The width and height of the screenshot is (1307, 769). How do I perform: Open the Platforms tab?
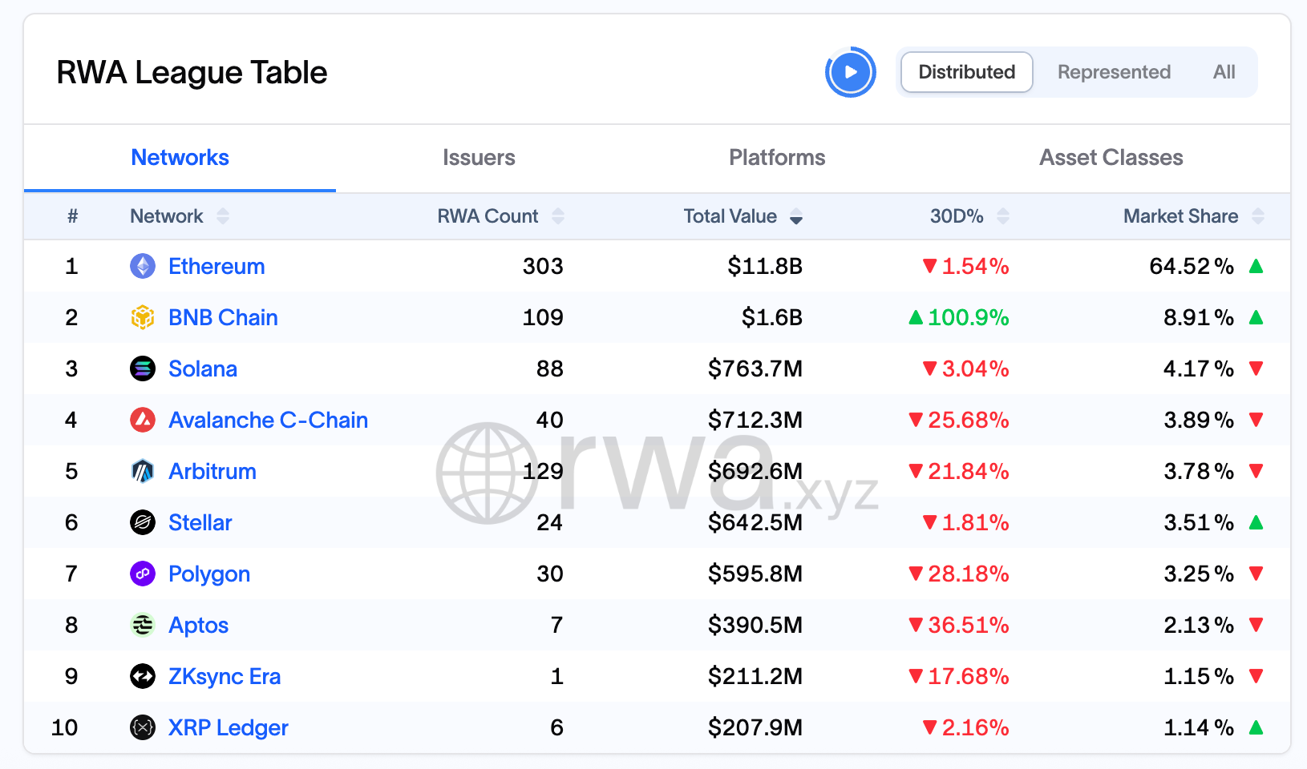(x=777, y=158)
